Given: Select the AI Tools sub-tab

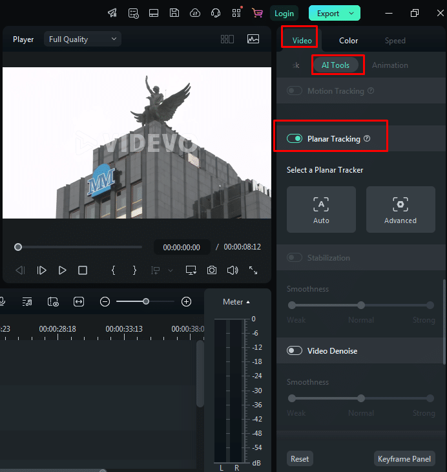Looking at the screenshot, I should (x=335, y=65).
